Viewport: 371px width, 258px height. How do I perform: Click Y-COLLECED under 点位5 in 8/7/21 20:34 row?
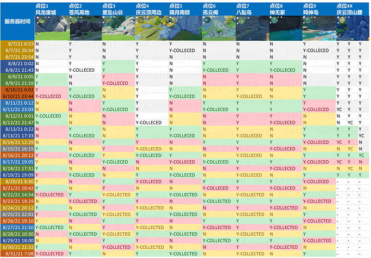182,50
